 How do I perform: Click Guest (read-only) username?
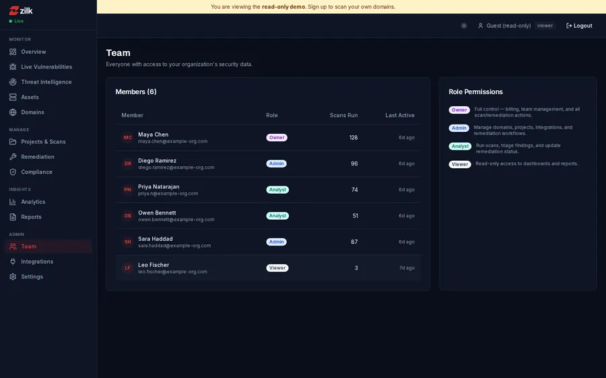[x=508, y=26]
